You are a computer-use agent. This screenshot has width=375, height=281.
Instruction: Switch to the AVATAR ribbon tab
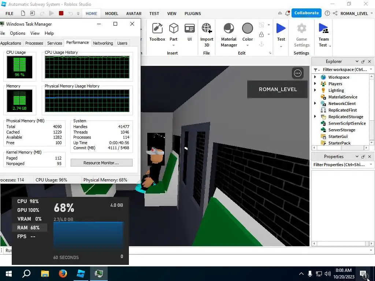pyautogui.click(x=134, y=14)
